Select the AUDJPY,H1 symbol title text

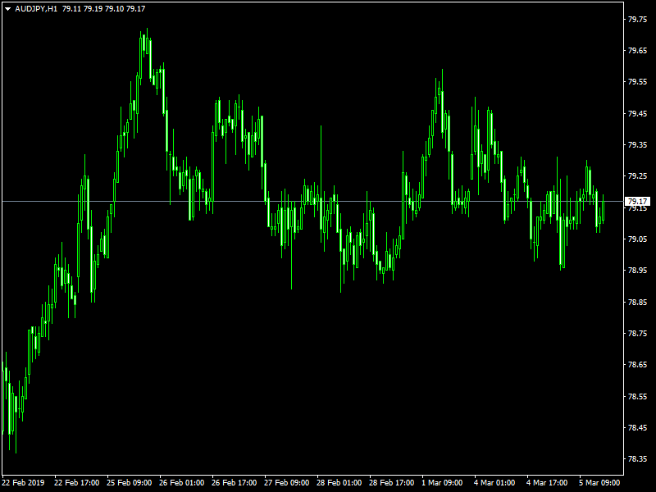coord(36,9)
